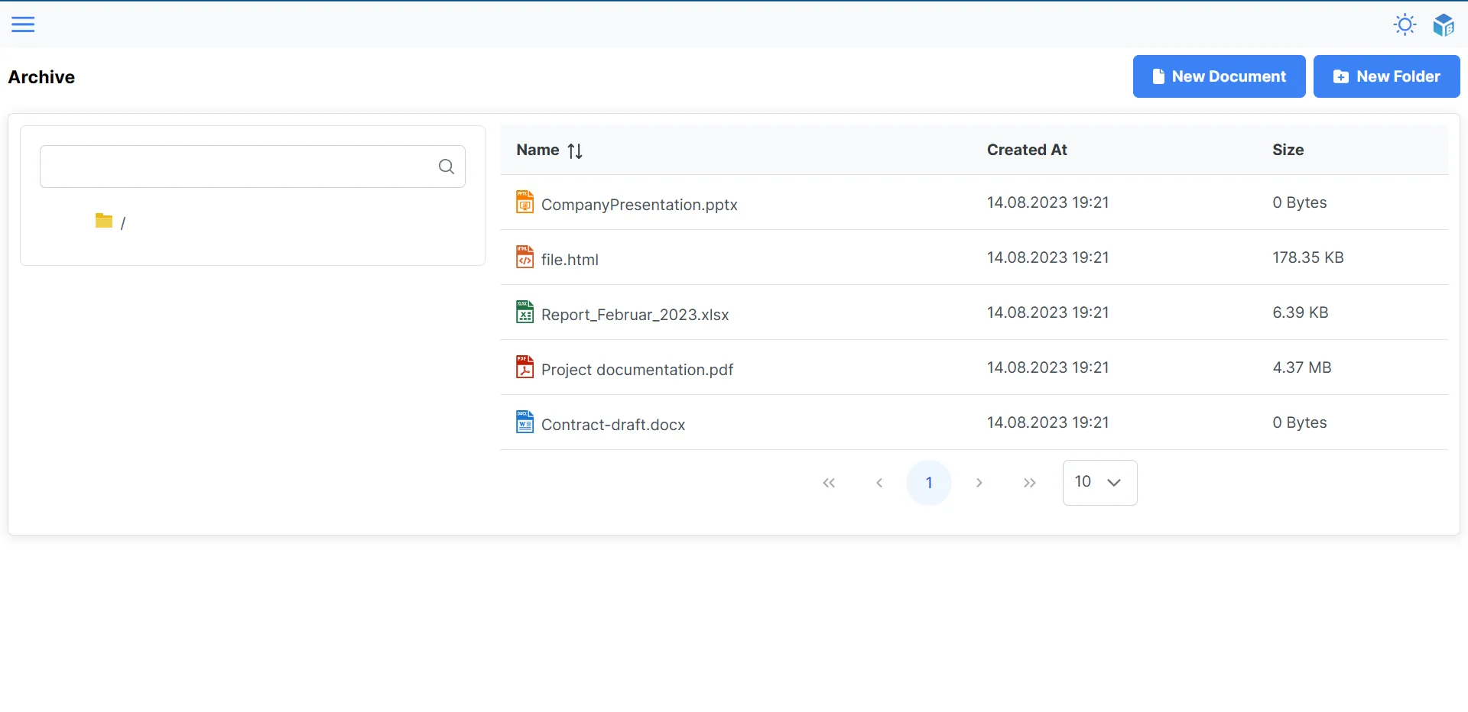Create a New Folder
1468x712 pixels.
click(x=1386, y=76)
